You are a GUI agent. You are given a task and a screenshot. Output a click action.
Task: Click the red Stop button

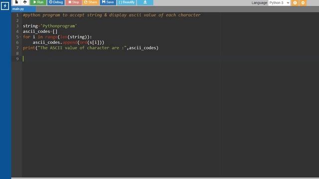[74, 2]
